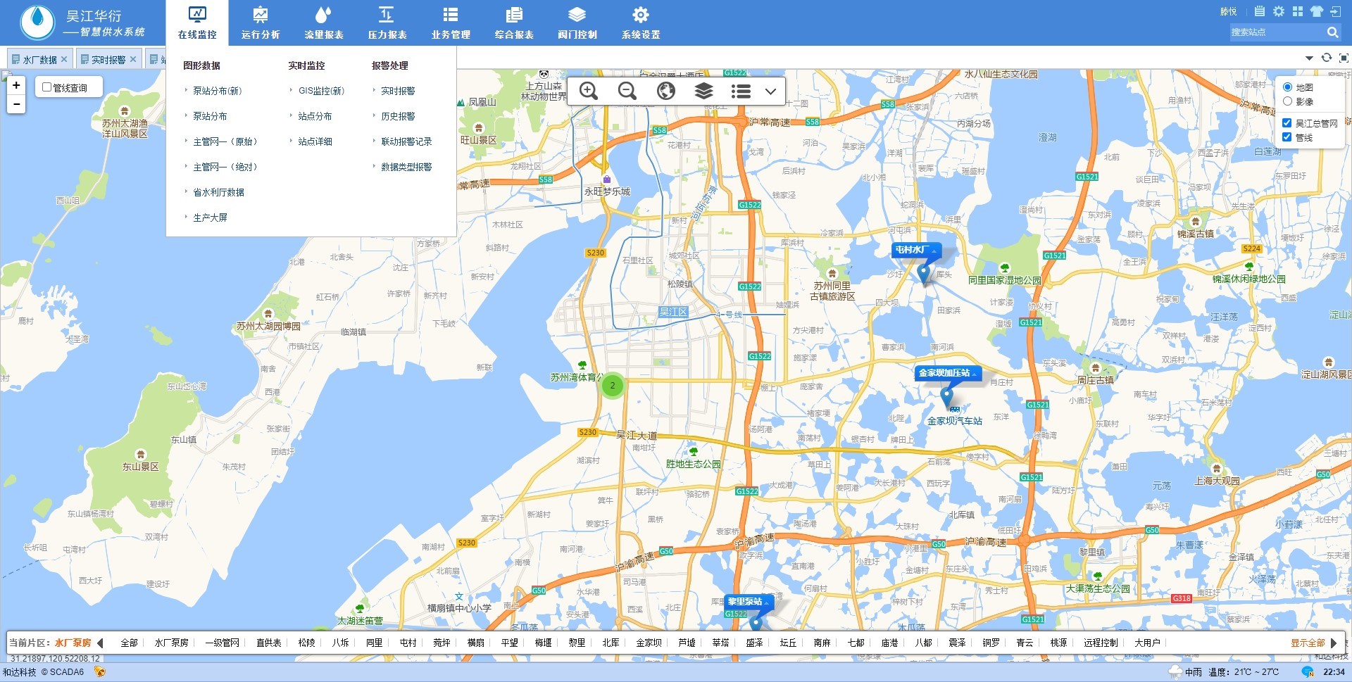Open 联动报警记录 menu entry
Image resolution: width=1352 pixels, height=682 pixels.
click(x=406, y=141)
